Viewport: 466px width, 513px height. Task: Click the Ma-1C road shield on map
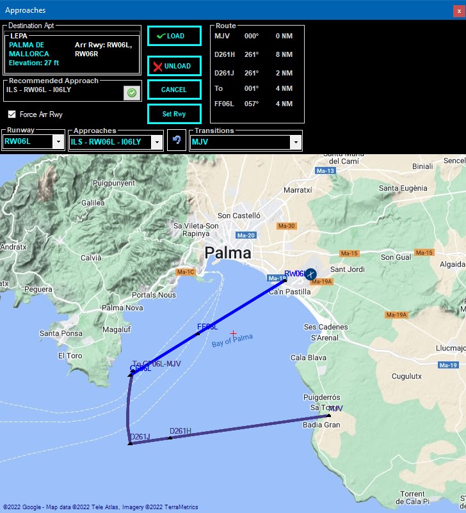coord(186,272)
